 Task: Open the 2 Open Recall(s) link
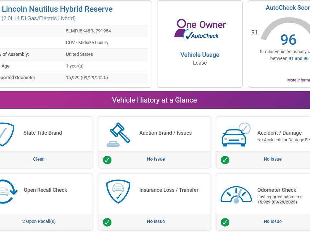tap(39, 221)
